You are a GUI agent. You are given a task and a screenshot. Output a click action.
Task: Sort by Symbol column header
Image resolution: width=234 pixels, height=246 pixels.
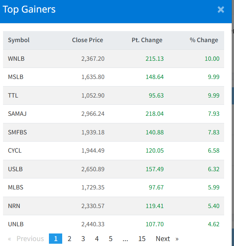19,40
